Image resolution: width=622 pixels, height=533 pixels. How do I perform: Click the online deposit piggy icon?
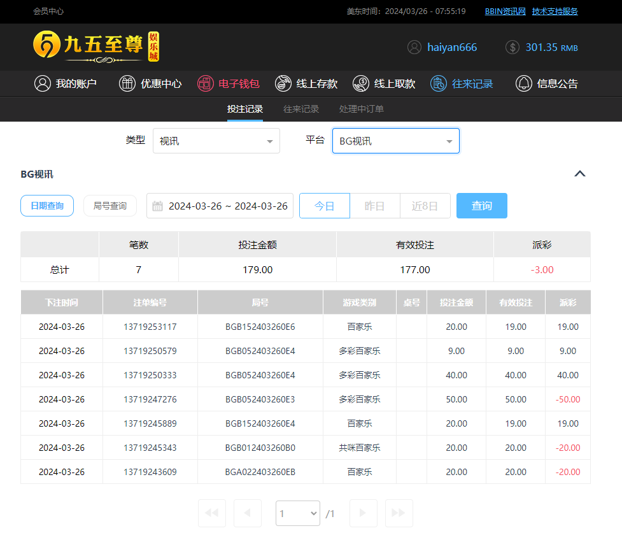click(x=283, y=83)
